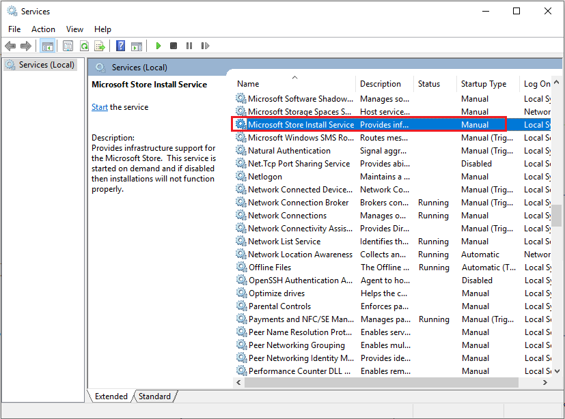Sort by the Log On column header

tap(536, 84)
